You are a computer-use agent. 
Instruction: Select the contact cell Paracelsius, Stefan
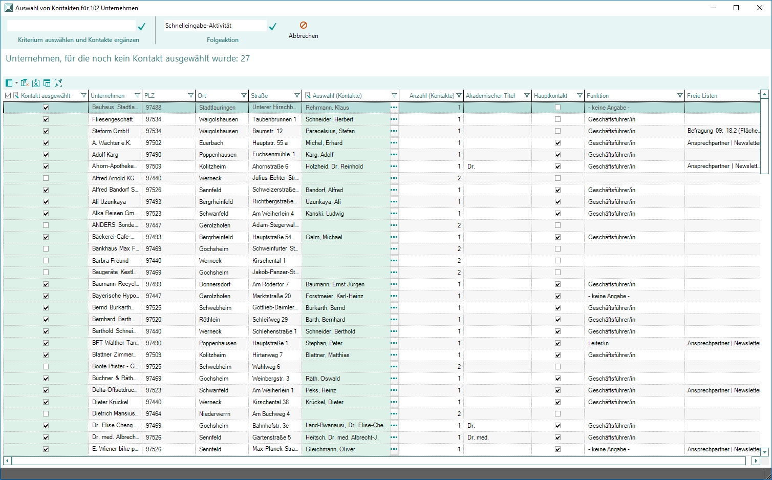coord(346,131)
